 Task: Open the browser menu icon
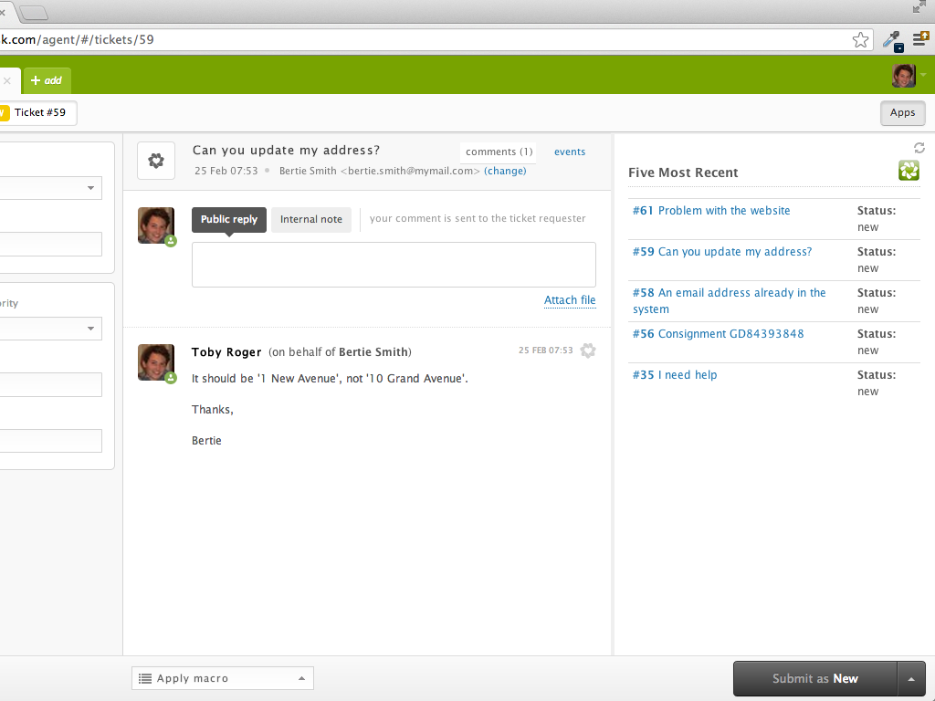[x=920, y=39]
